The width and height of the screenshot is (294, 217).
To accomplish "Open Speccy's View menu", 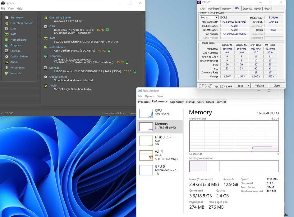I will 11,9.
